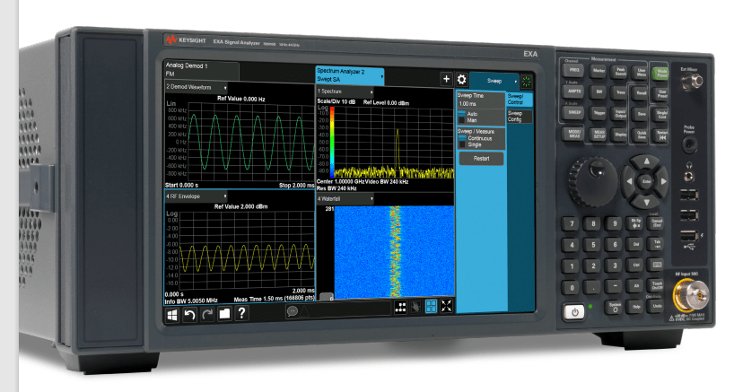Push the Help hardkey
This screenshot has height=392, width=743.
tap(636, 307)
